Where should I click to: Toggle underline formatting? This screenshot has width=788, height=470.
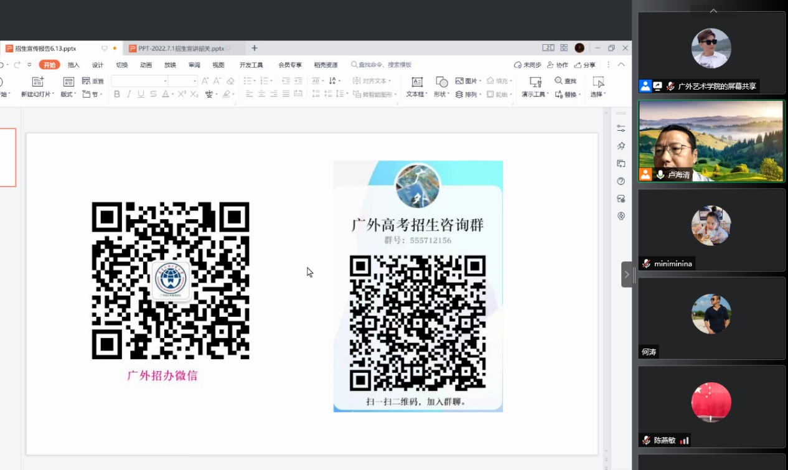point(141,94)
